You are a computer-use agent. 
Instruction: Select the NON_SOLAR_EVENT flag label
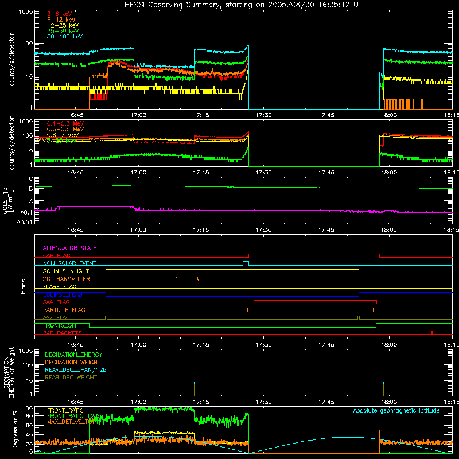(69, 263)
